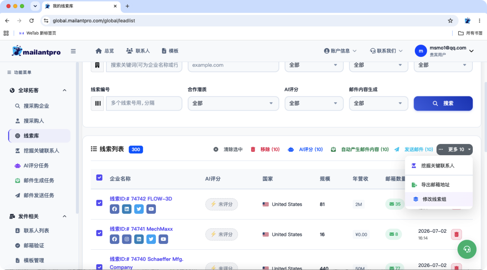The width and height of the screenshot is (487, 270).
Task: Open the 邮件内容生成 dropdown
Action: click(x=378, y=103)
